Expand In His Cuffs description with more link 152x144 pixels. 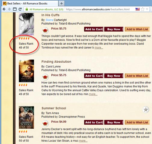(x=99, y=48)
